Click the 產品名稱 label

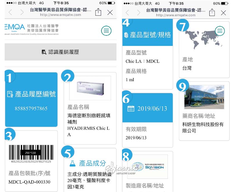(x=78, y=107)
